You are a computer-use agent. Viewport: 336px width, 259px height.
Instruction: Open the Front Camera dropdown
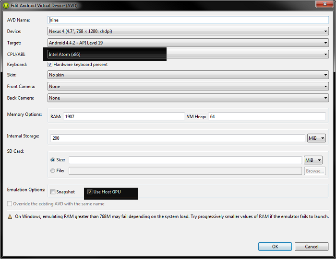(x=188, y=86)
